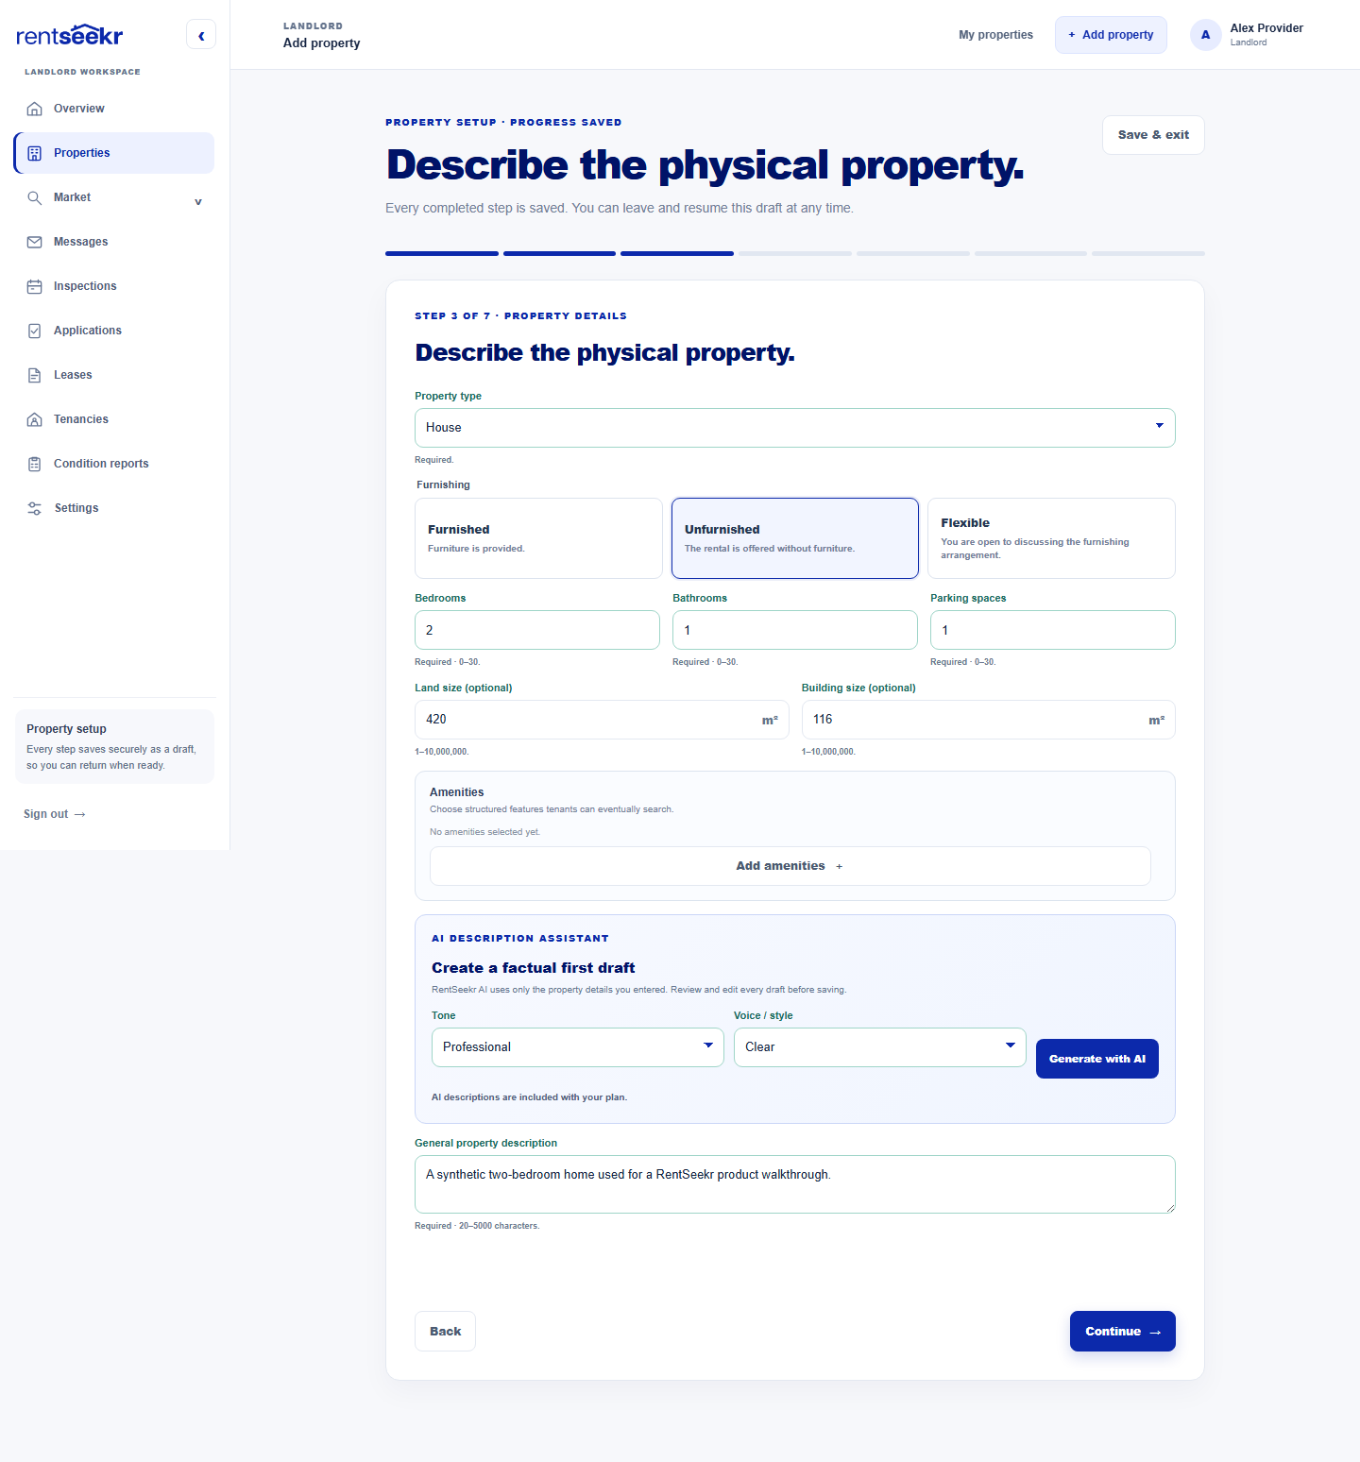Click 'AI descriptions are included with your plan.' text
Screen dimensions: 1360x1462
pyautogui.click(x=529, y=1097)
